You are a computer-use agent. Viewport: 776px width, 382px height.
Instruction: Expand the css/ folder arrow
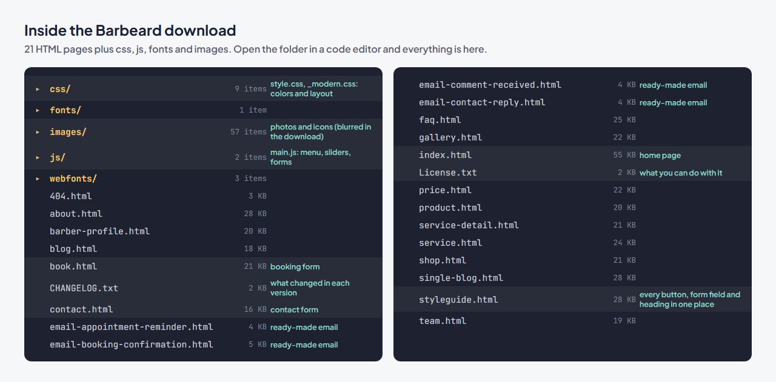pos(38,89)
